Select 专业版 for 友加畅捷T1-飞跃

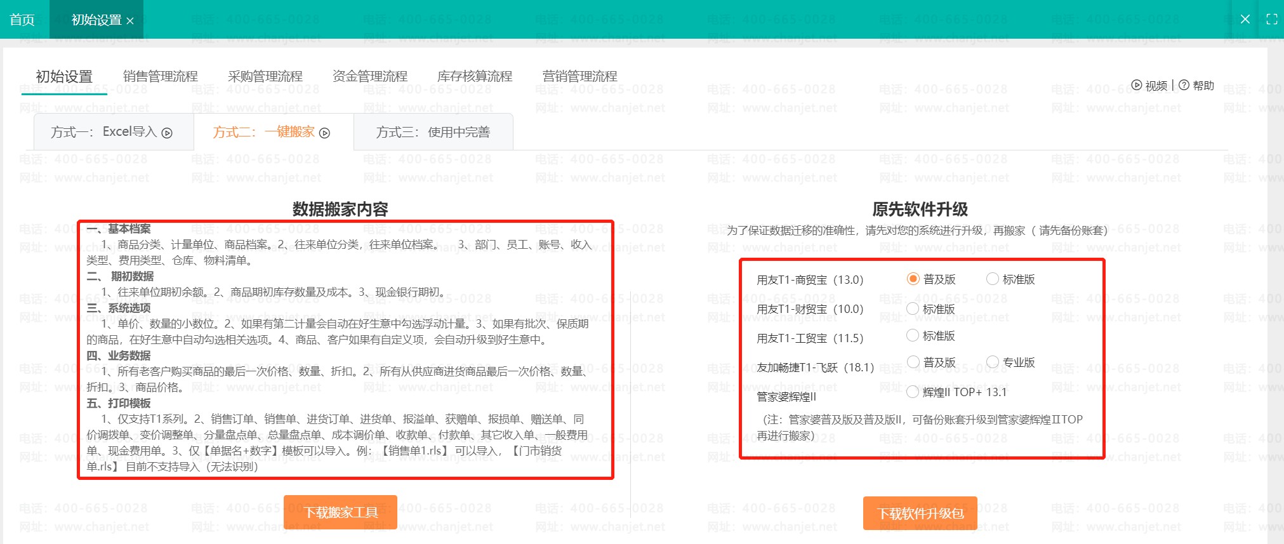(992, 362)
